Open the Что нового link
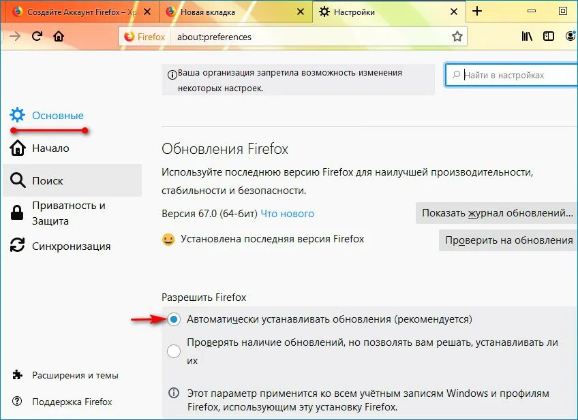 287,214
